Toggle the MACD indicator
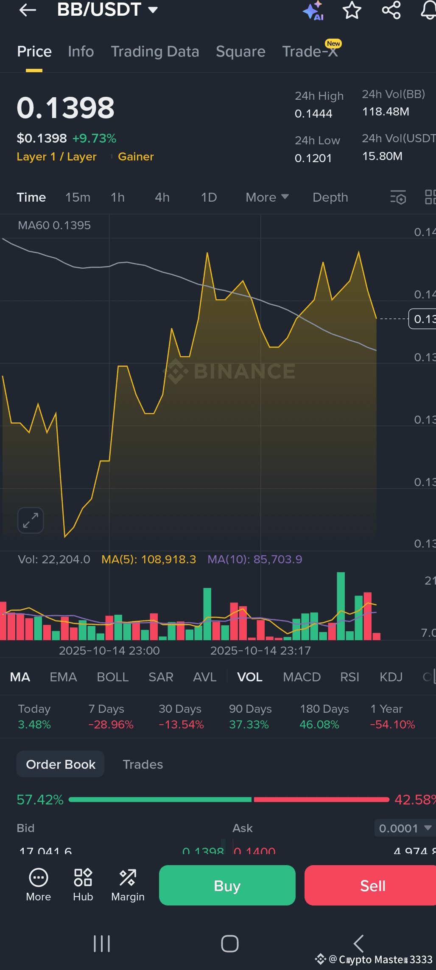This screenshot has height=970, width=436. pyautogui.click(x=302, y=677)
